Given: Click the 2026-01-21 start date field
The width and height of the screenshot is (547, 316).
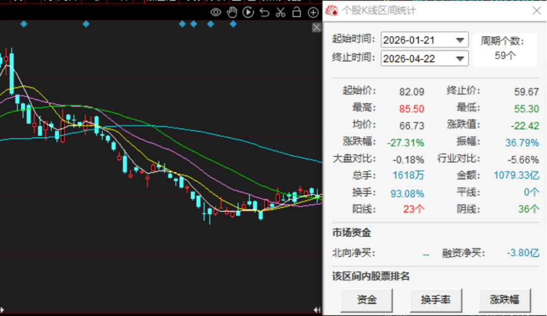Looking at the screenshot, I should pos(417,40).
